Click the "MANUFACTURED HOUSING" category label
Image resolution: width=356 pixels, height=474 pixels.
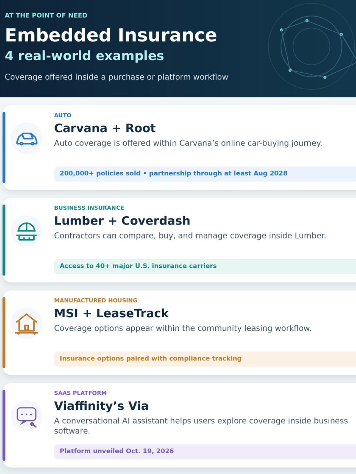click(x=96, y=300)
